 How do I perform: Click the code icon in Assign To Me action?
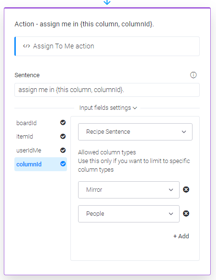click(26, 46)
